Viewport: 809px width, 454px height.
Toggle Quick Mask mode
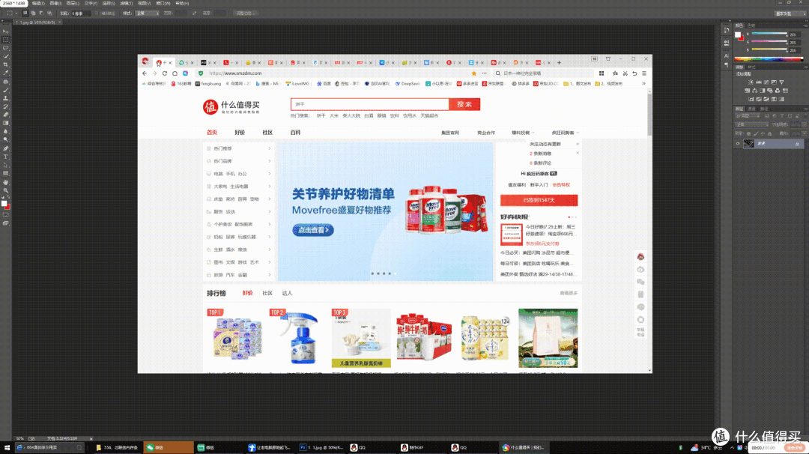(6, 215)
